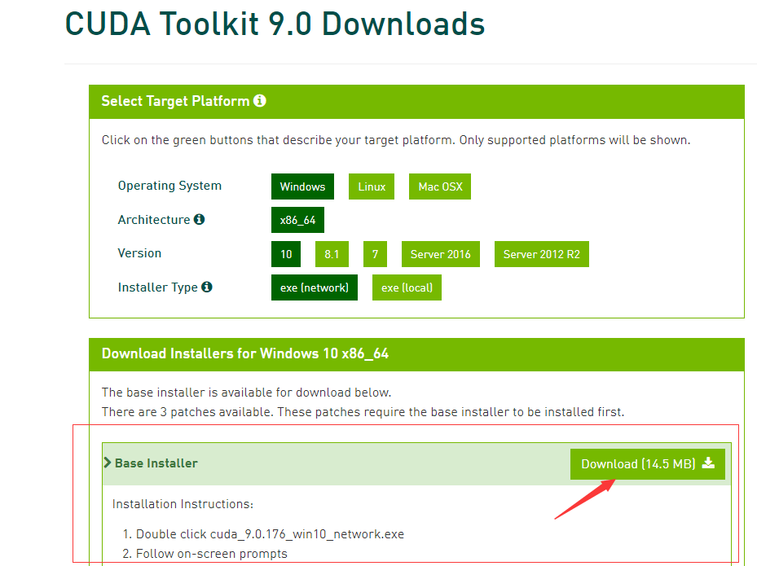The width and height of the screenshot is (757, 566).
Task: Click 'Follow on-screen prompts' instruction
Action: pos(212,554)
